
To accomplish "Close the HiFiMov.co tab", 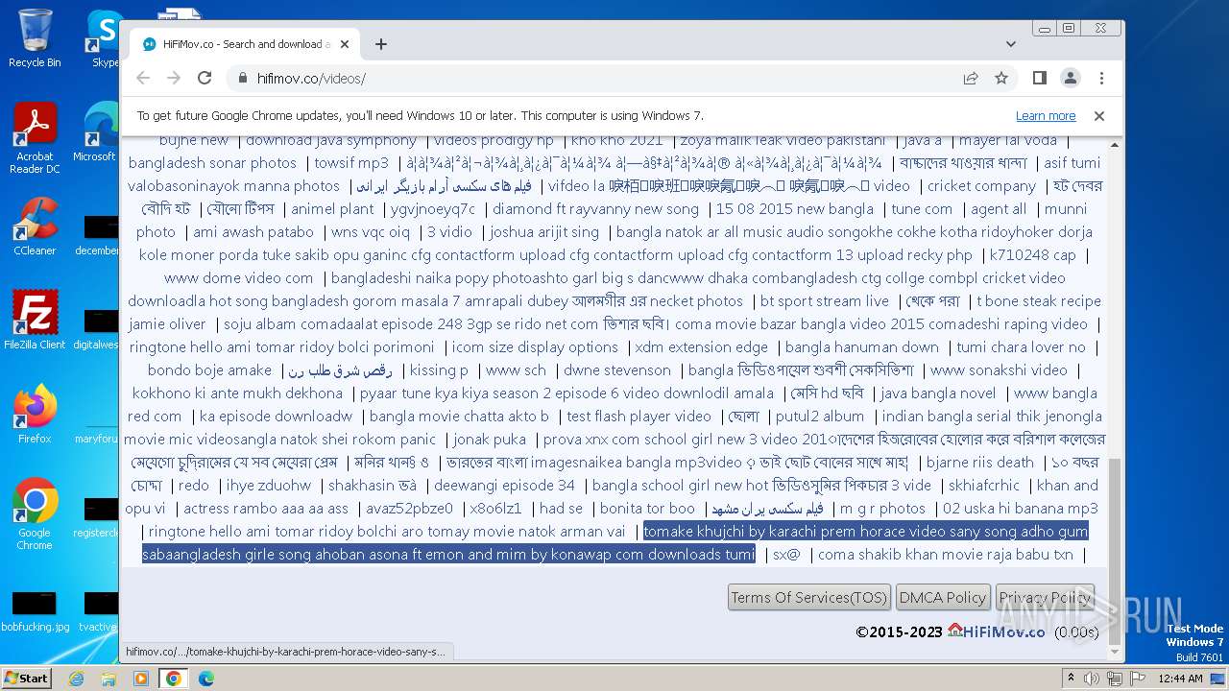I will point(346,44).
